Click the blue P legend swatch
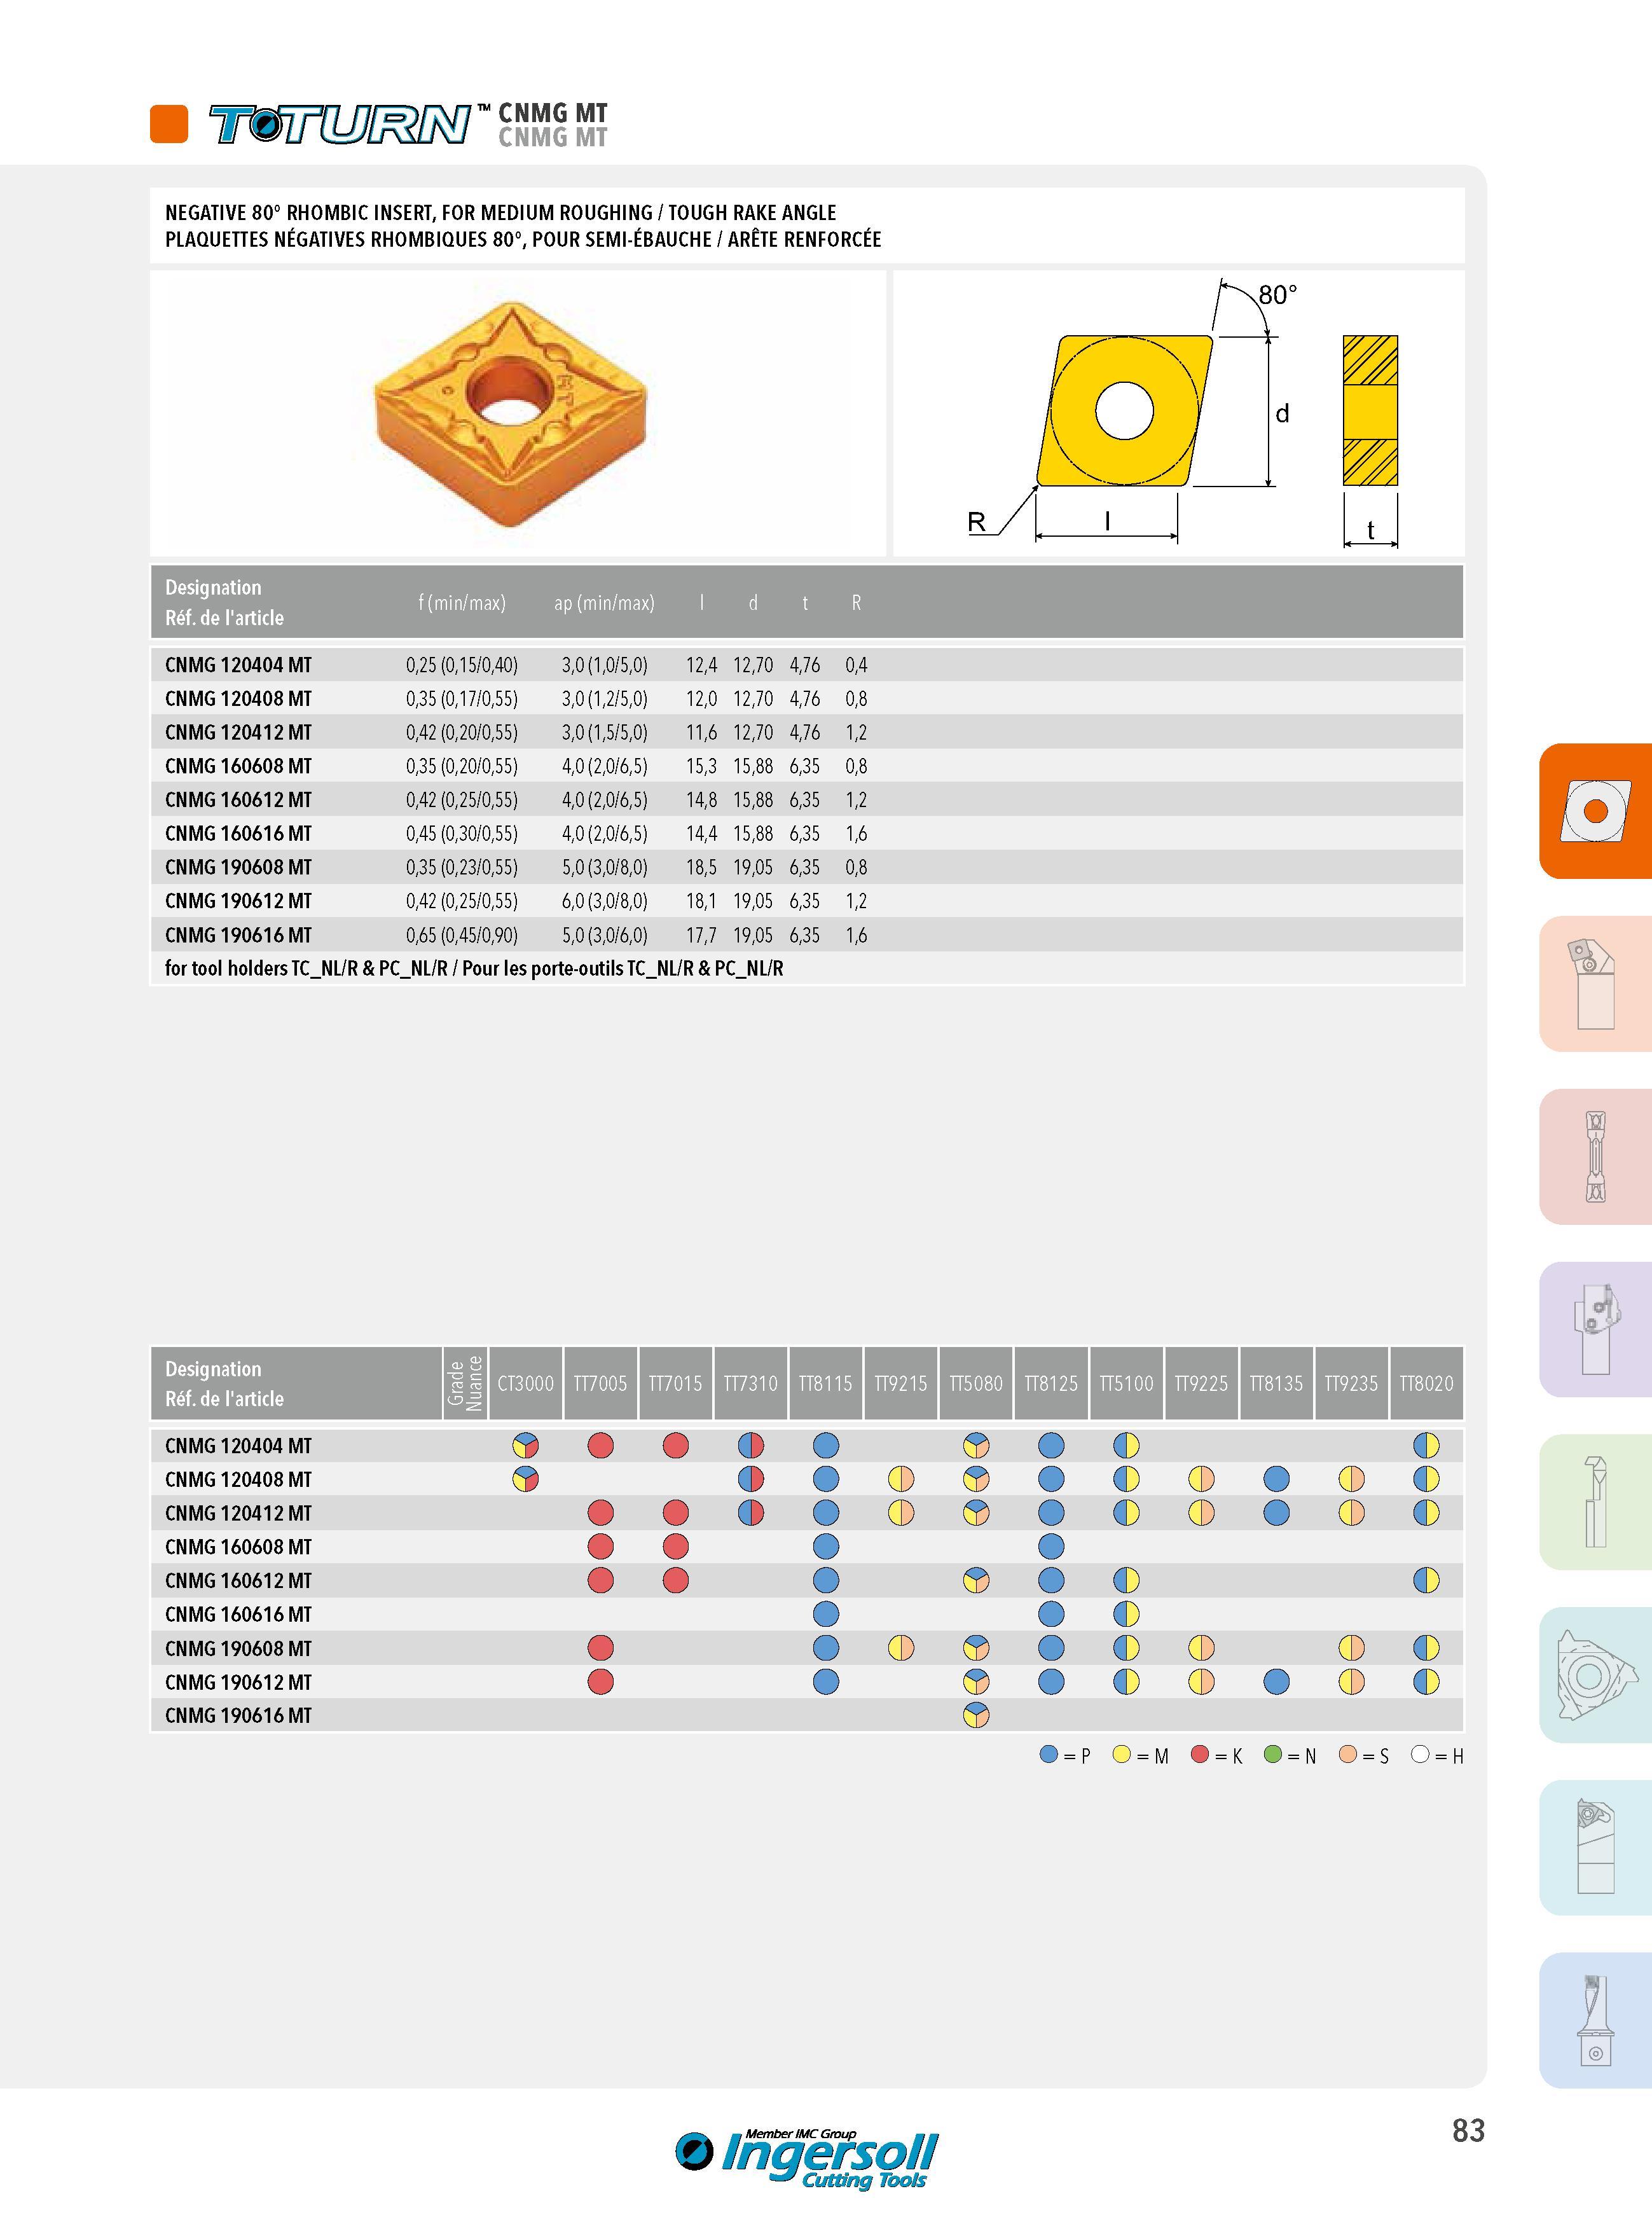The height and width of the screenshot is (2231, 1652). tap(1049, 1754)
